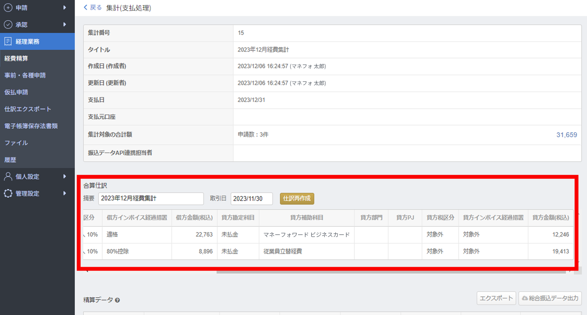Click the 取引日 date field
The image size is (587, 315).
(251, 199)
